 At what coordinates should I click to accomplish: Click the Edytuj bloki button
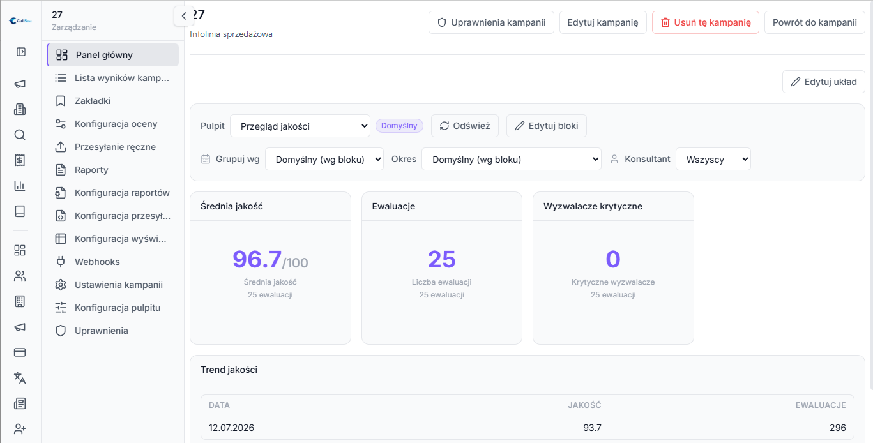point(547,126)
